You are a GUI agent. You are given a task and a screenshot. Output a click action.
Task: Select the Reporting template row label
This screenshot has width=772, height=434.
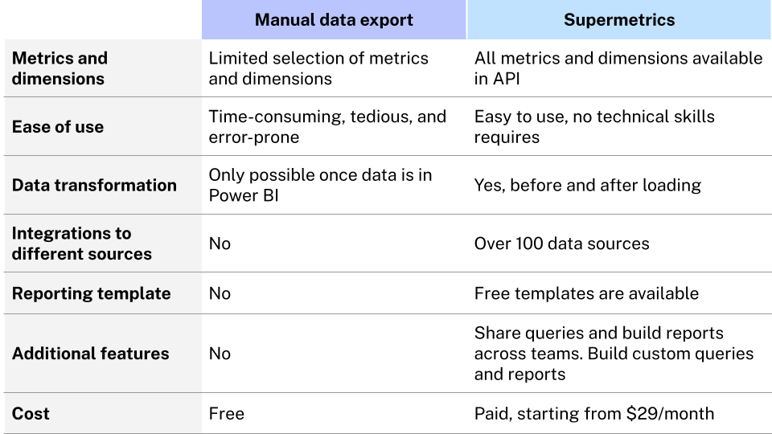pyautogui.click(x=92, y=293)
